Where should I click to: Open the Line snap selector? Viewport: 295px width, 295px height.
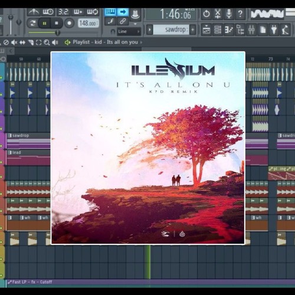129,31
